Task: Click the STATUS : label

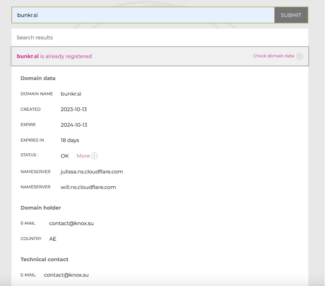Action: pyautogui.click(x=29, y=155)
